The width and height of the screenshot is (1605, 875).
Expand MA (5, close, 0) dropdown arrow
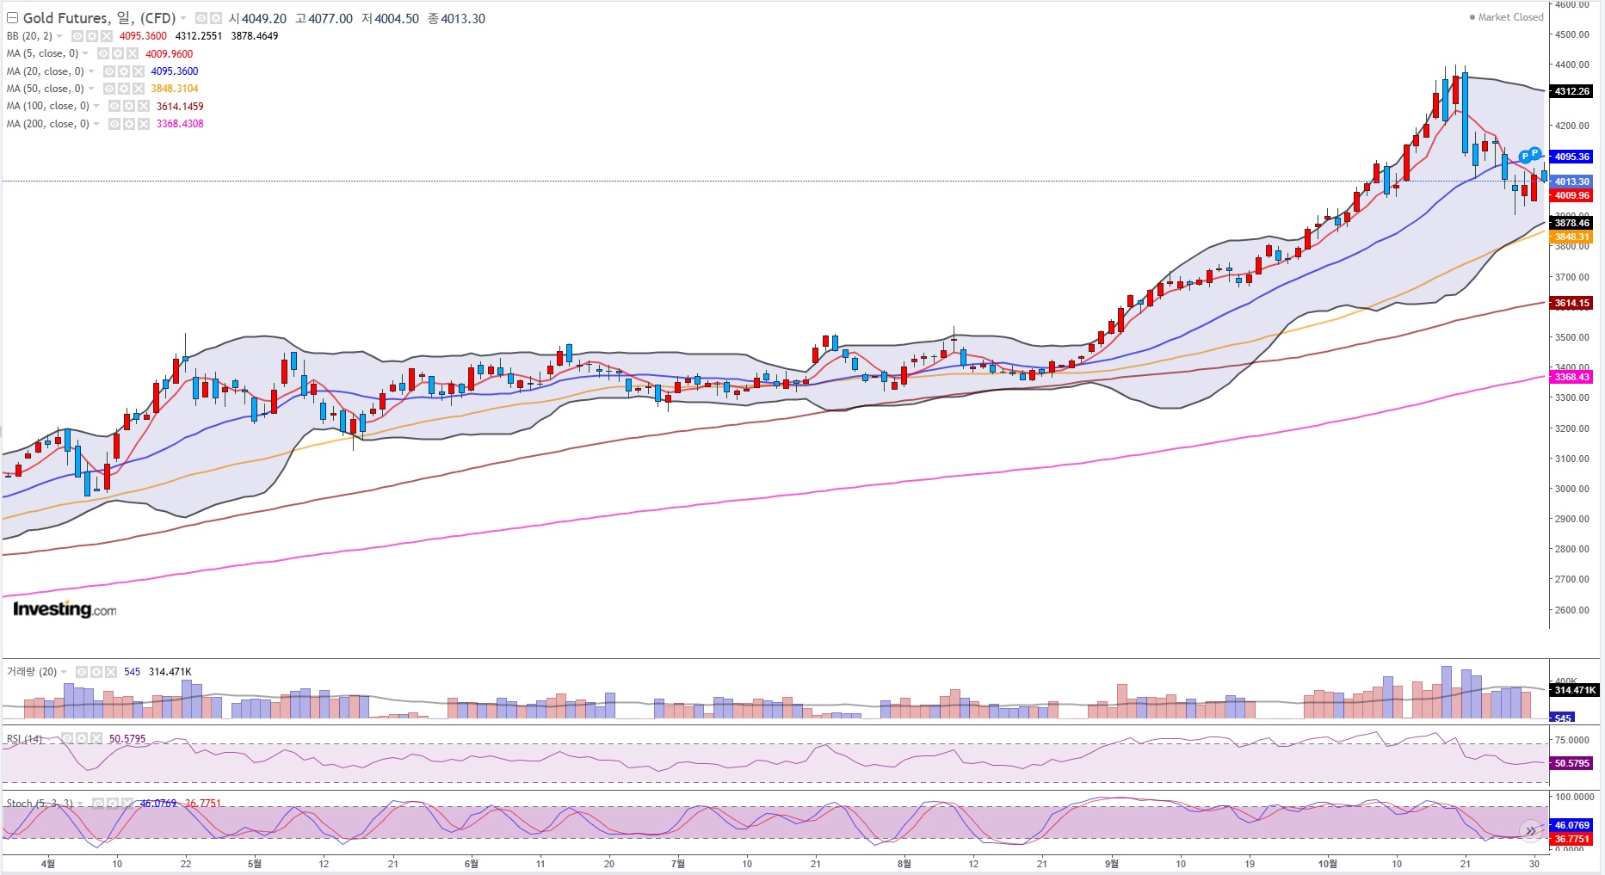coord(85,53)
